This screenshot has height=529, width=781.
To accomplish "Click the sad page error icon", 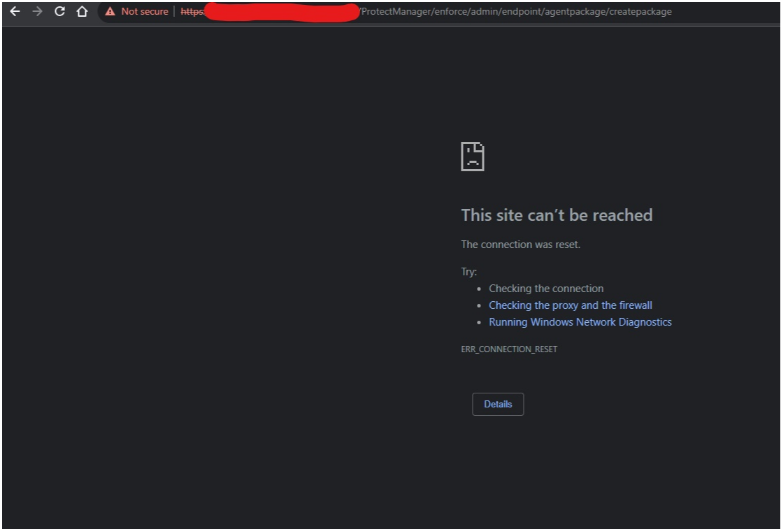I will tap(473, 157).
